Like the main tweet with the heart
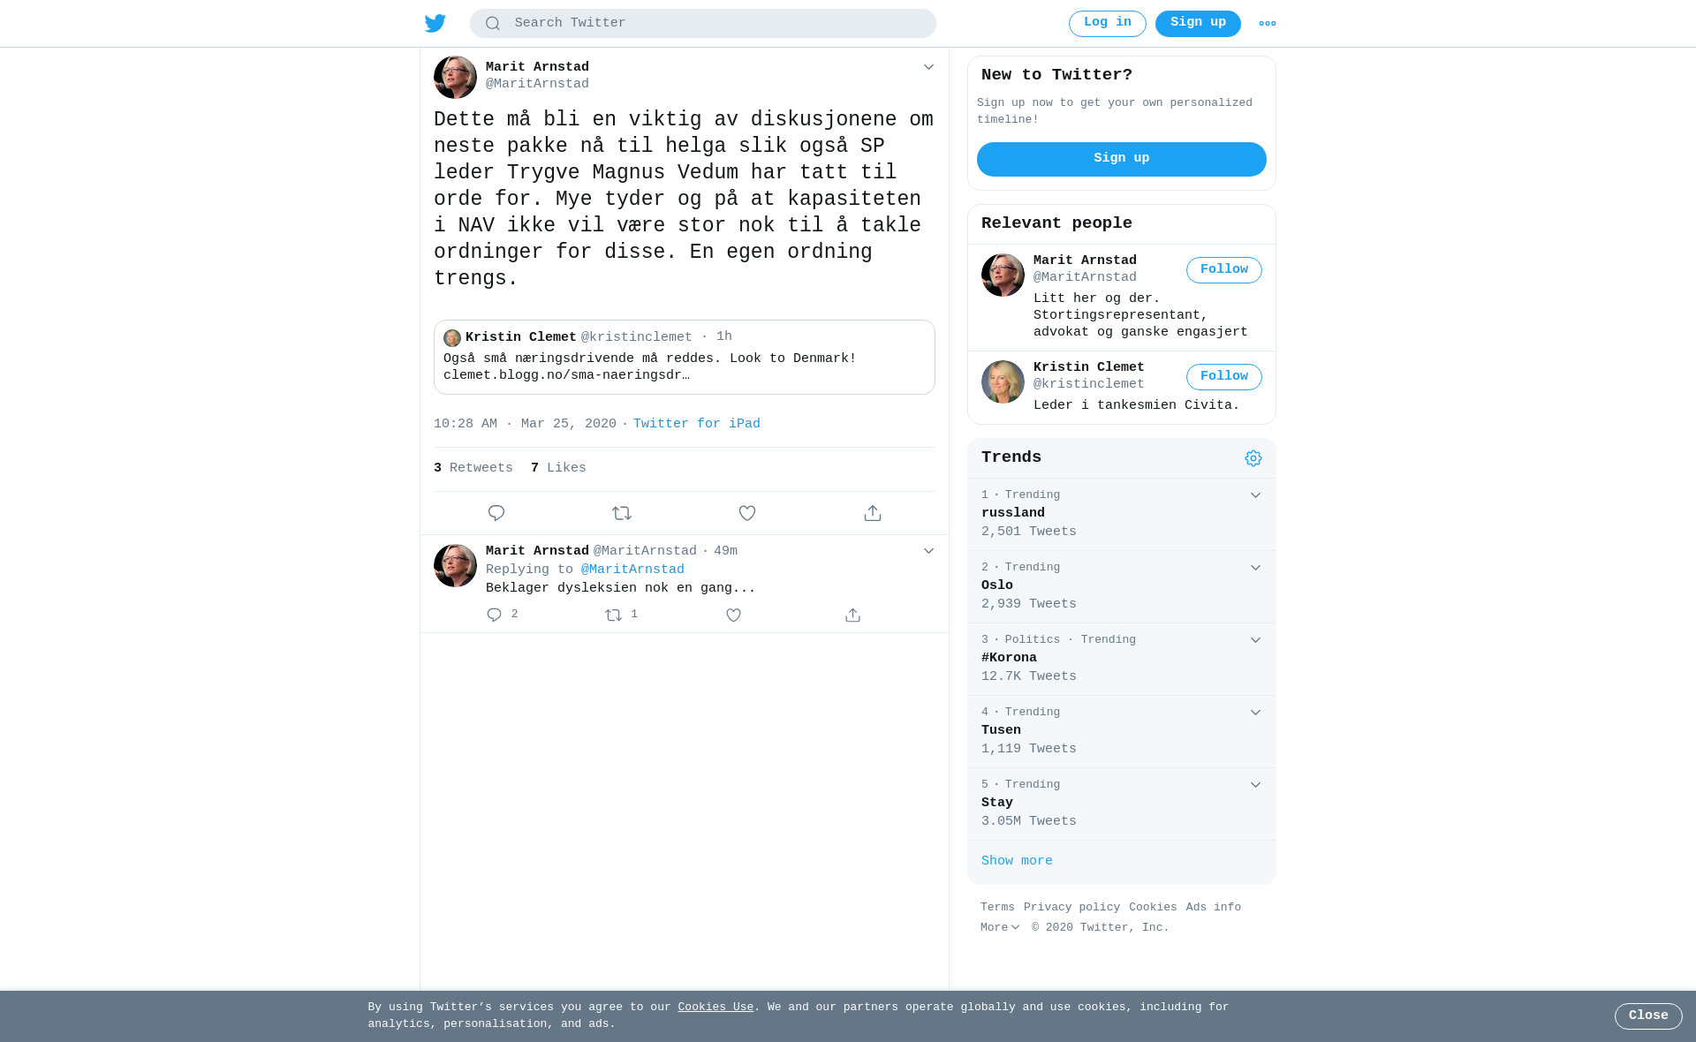 pos(747,513)
